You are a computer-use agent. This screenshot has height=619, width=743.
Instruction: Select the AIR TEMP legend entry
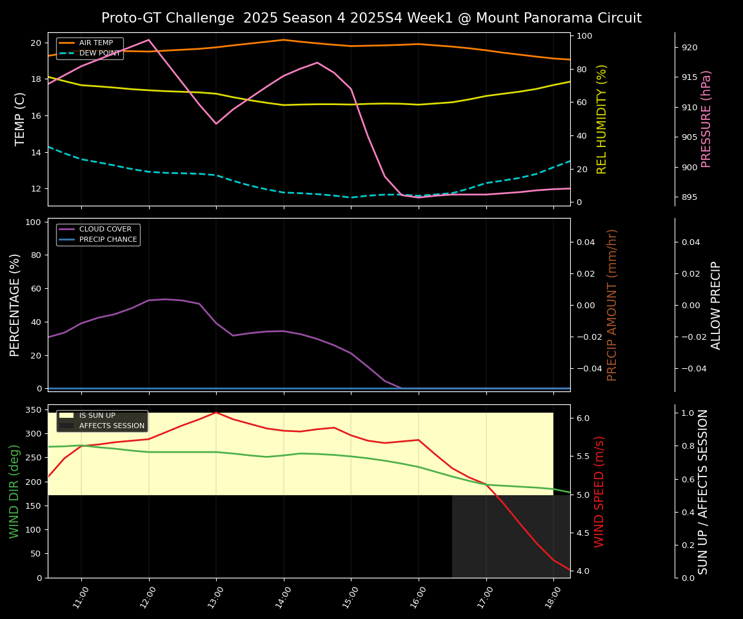click(94, 43)
